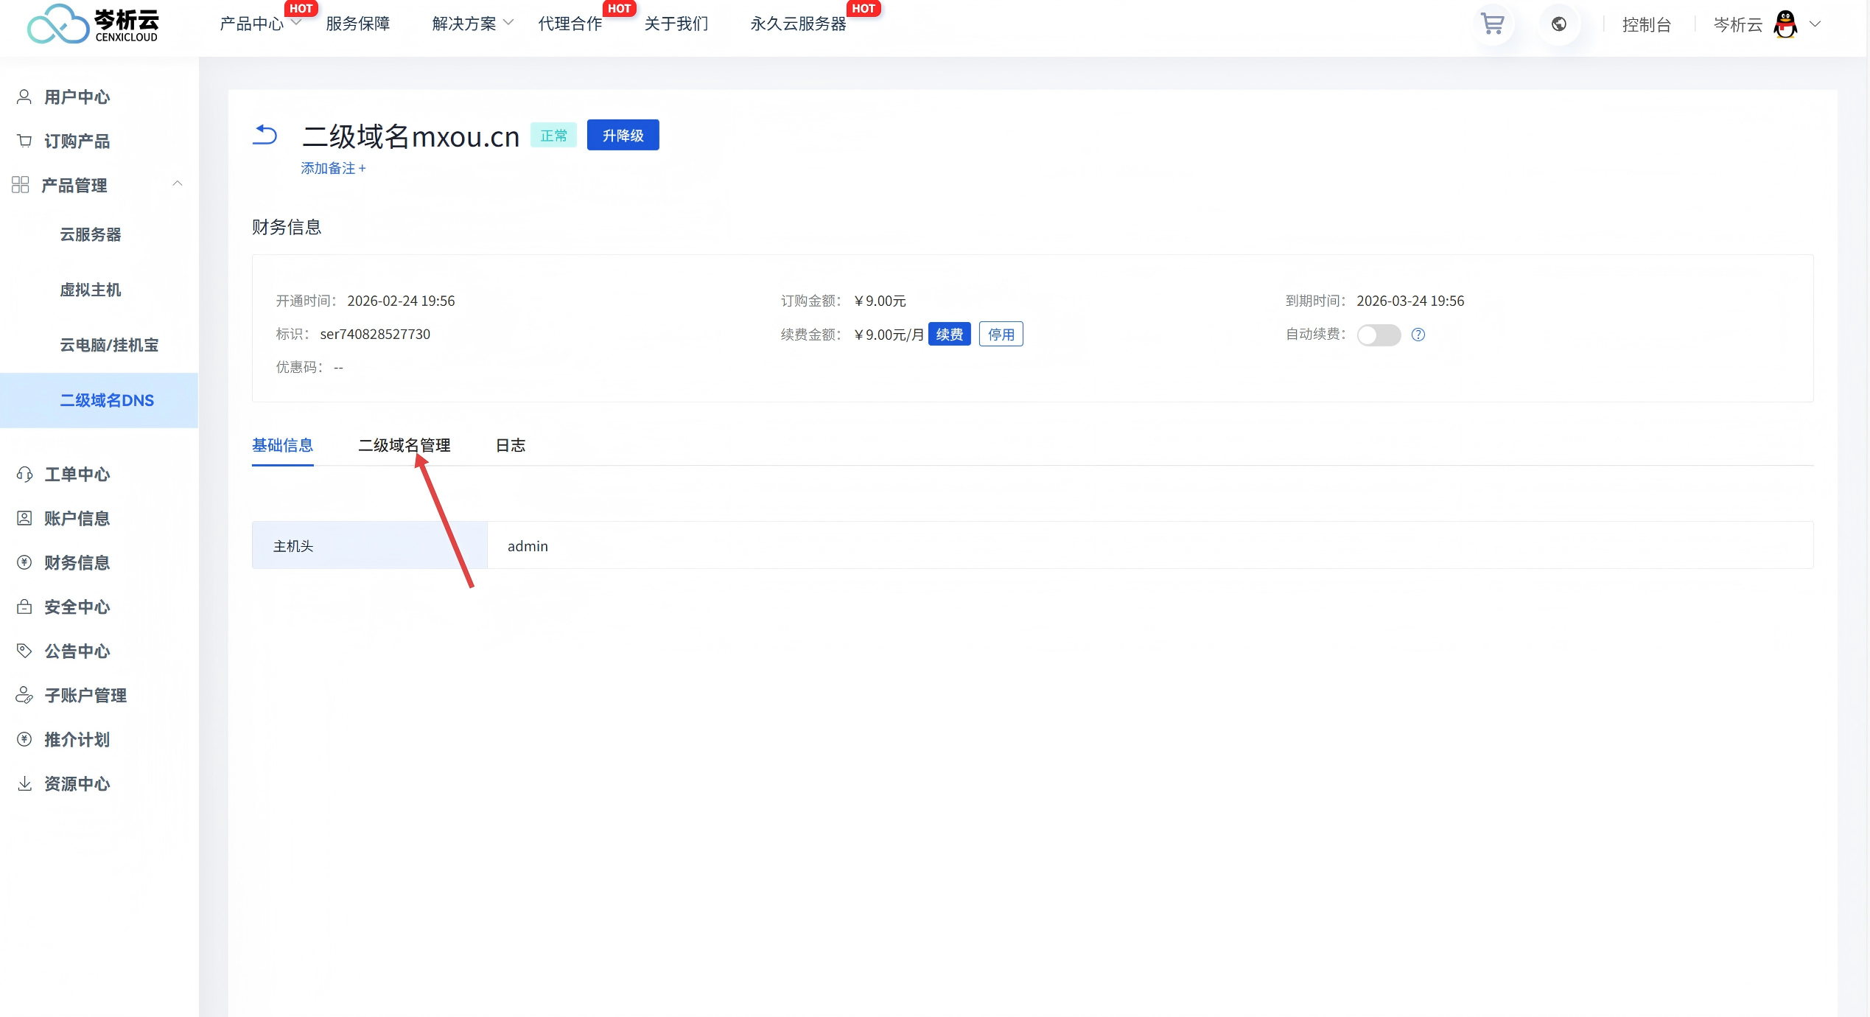1870x1017 pixels.
Task: Switch to the 二级域名管理 tab
Action: tap(404, 445)
